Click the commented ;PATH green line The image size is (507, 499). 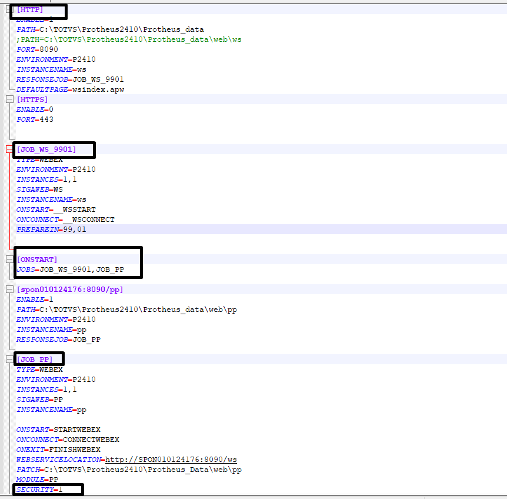point(129,39)
